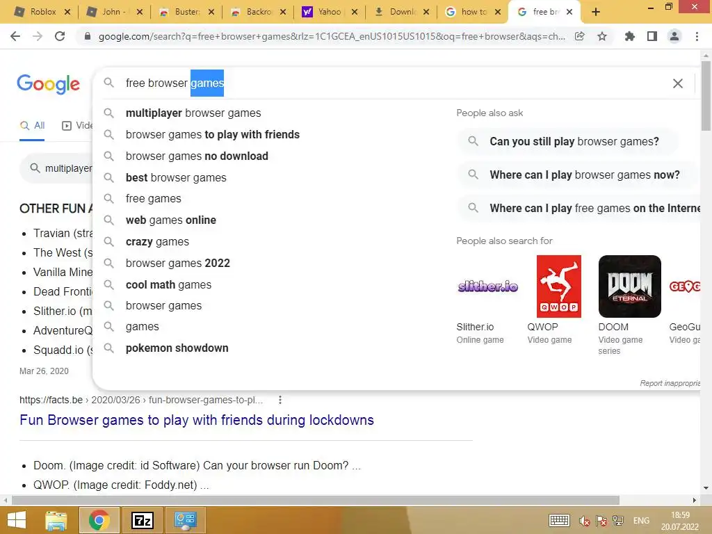Image resolution: width=712 pixels, height=534 pixels.
Task: Click the magnifier icon in the search box
Action: click(108, 83)
